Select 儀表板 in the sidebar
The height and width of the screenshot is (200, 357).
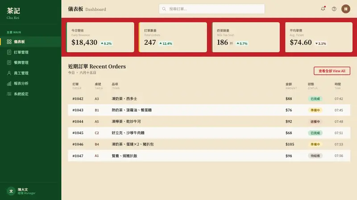click(x=30, y=42)
